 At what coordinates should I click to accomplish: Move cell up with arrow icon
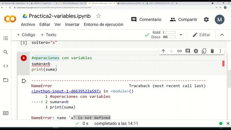(163, 51)
